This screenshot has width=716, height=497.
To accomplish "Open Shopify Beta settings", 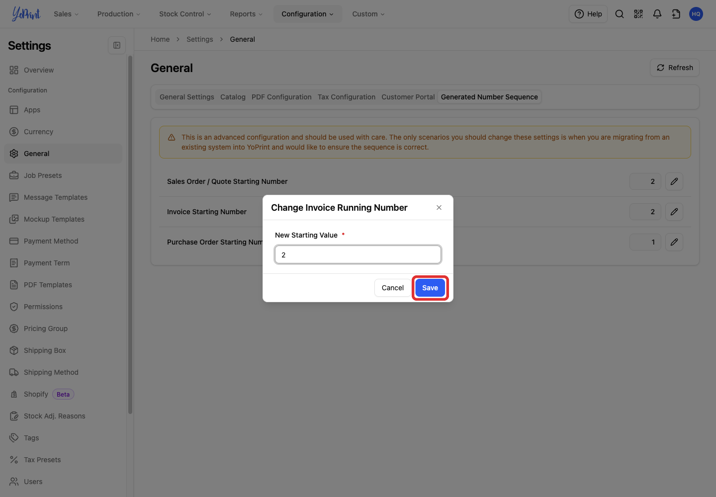I will tap(63, 394).
